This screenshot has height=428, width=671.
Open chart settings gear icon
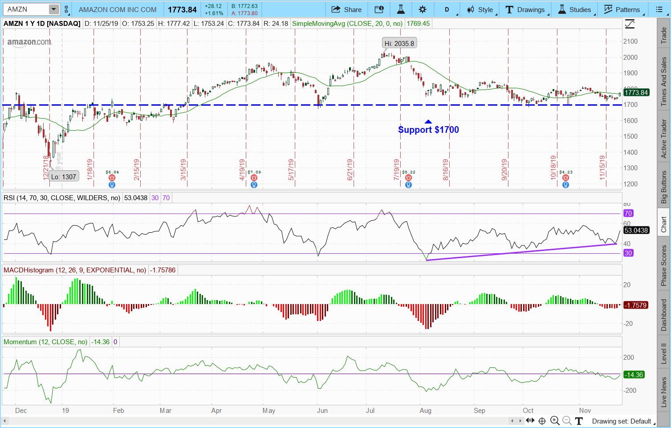(x=423, y=9)
